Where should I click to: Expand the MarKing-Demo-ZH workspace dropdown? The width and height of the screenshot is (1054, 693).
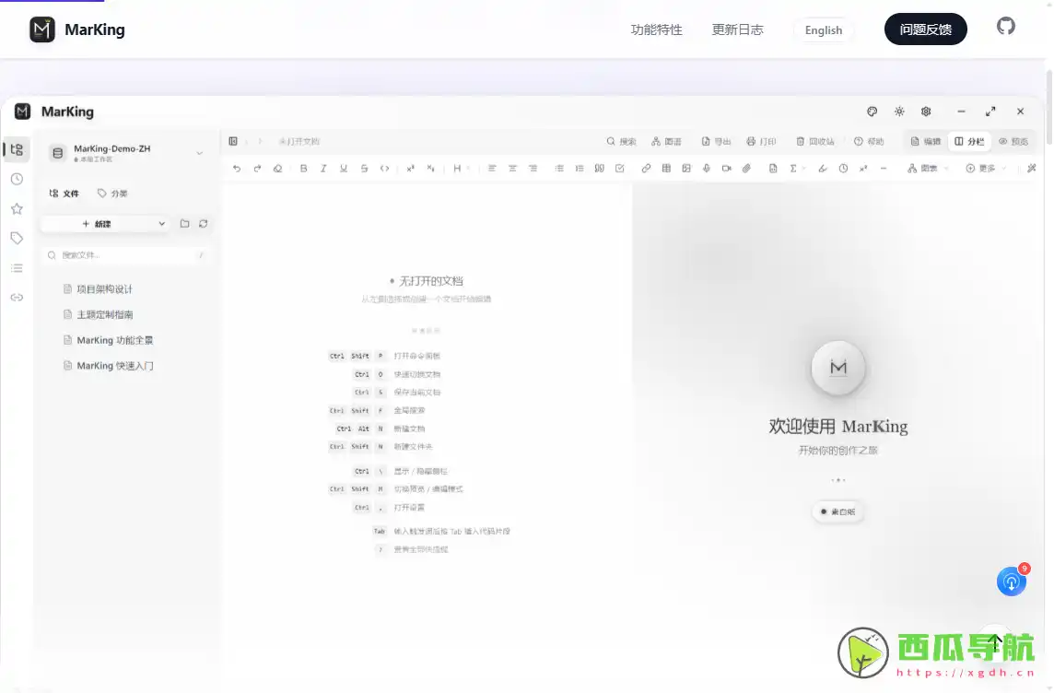[x=200, y=153]
